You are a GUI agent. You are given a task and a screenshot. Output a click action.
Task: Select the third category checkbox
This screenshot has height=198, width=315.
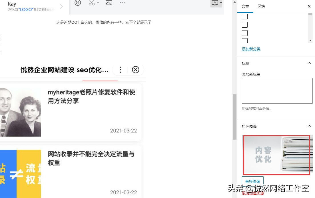click(245, 33)
